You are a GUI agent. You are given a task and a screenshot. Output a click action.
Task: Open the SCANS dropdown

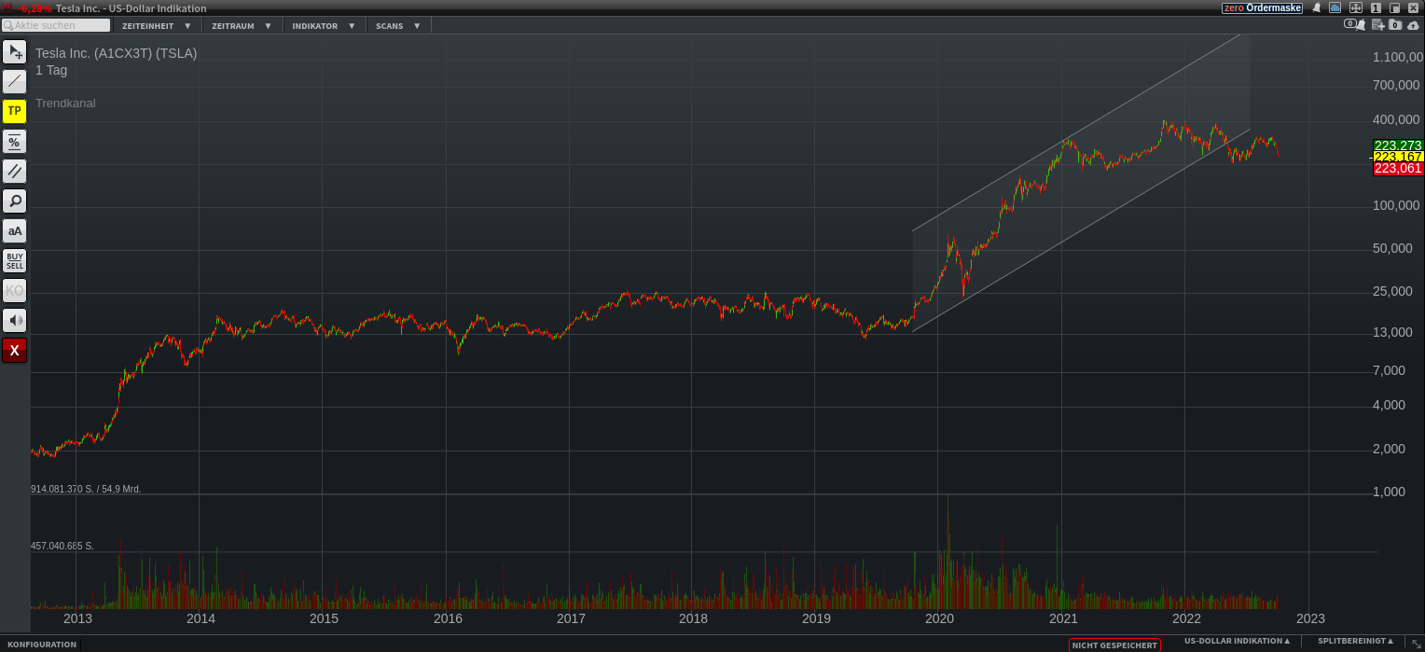click(x=398, y=26)
